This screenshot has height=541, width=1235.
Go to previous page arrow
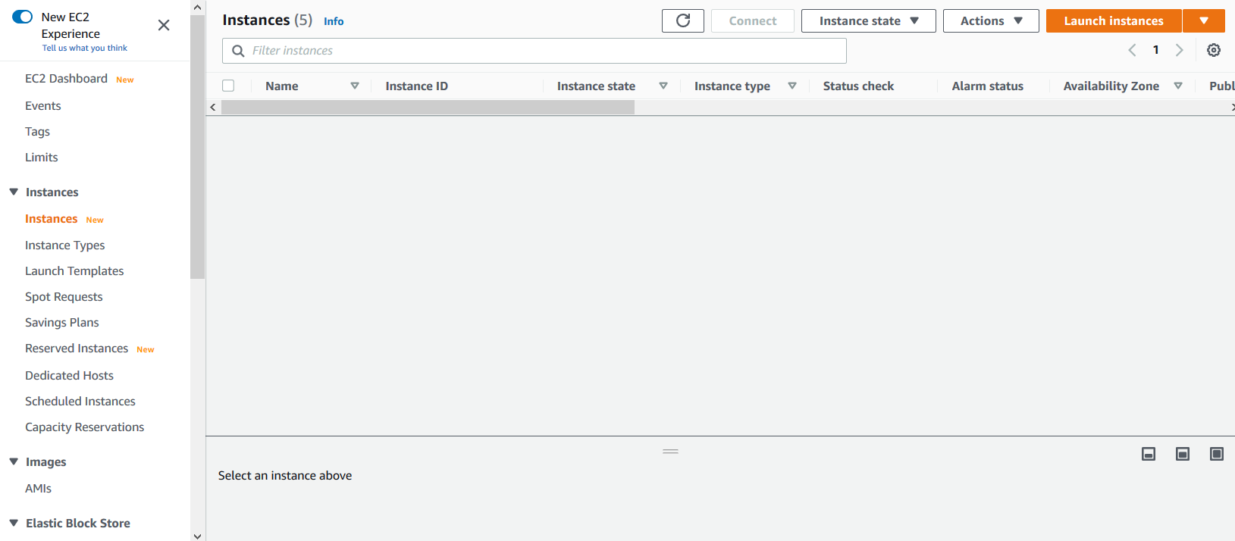pos(1132,50)
